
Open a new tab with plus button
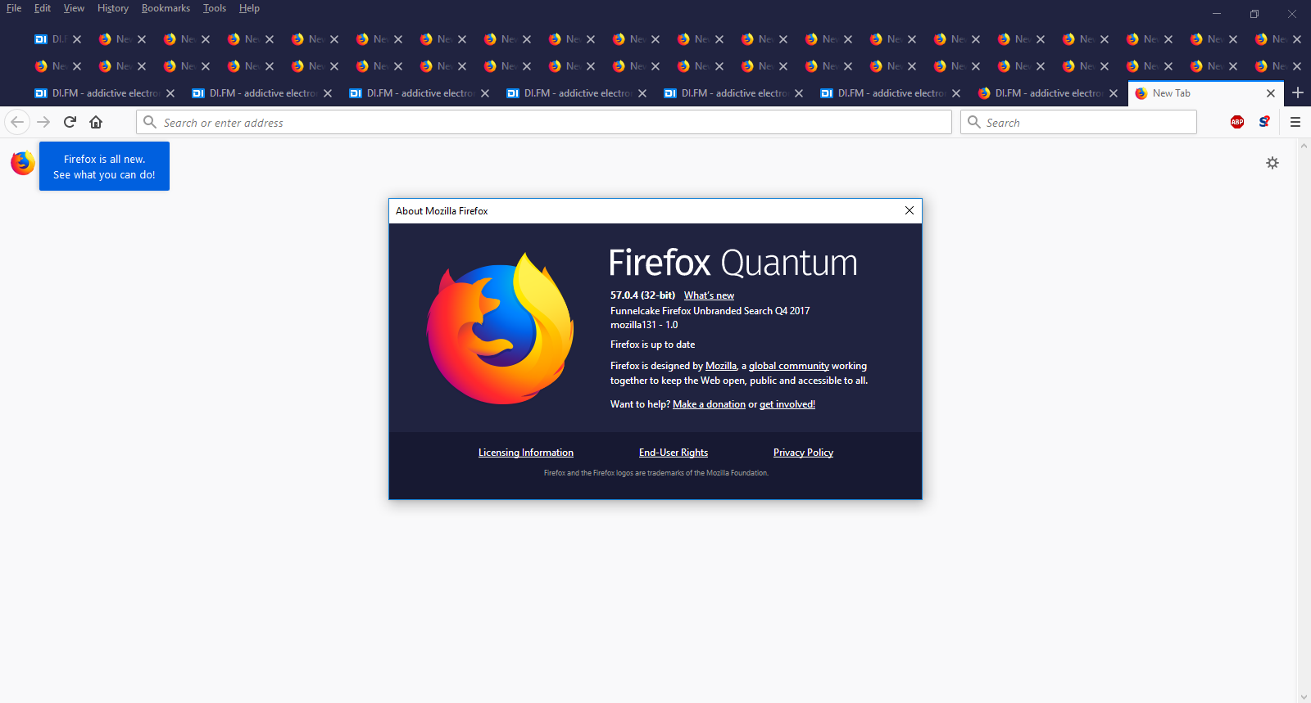click(x=1298, y=92)
